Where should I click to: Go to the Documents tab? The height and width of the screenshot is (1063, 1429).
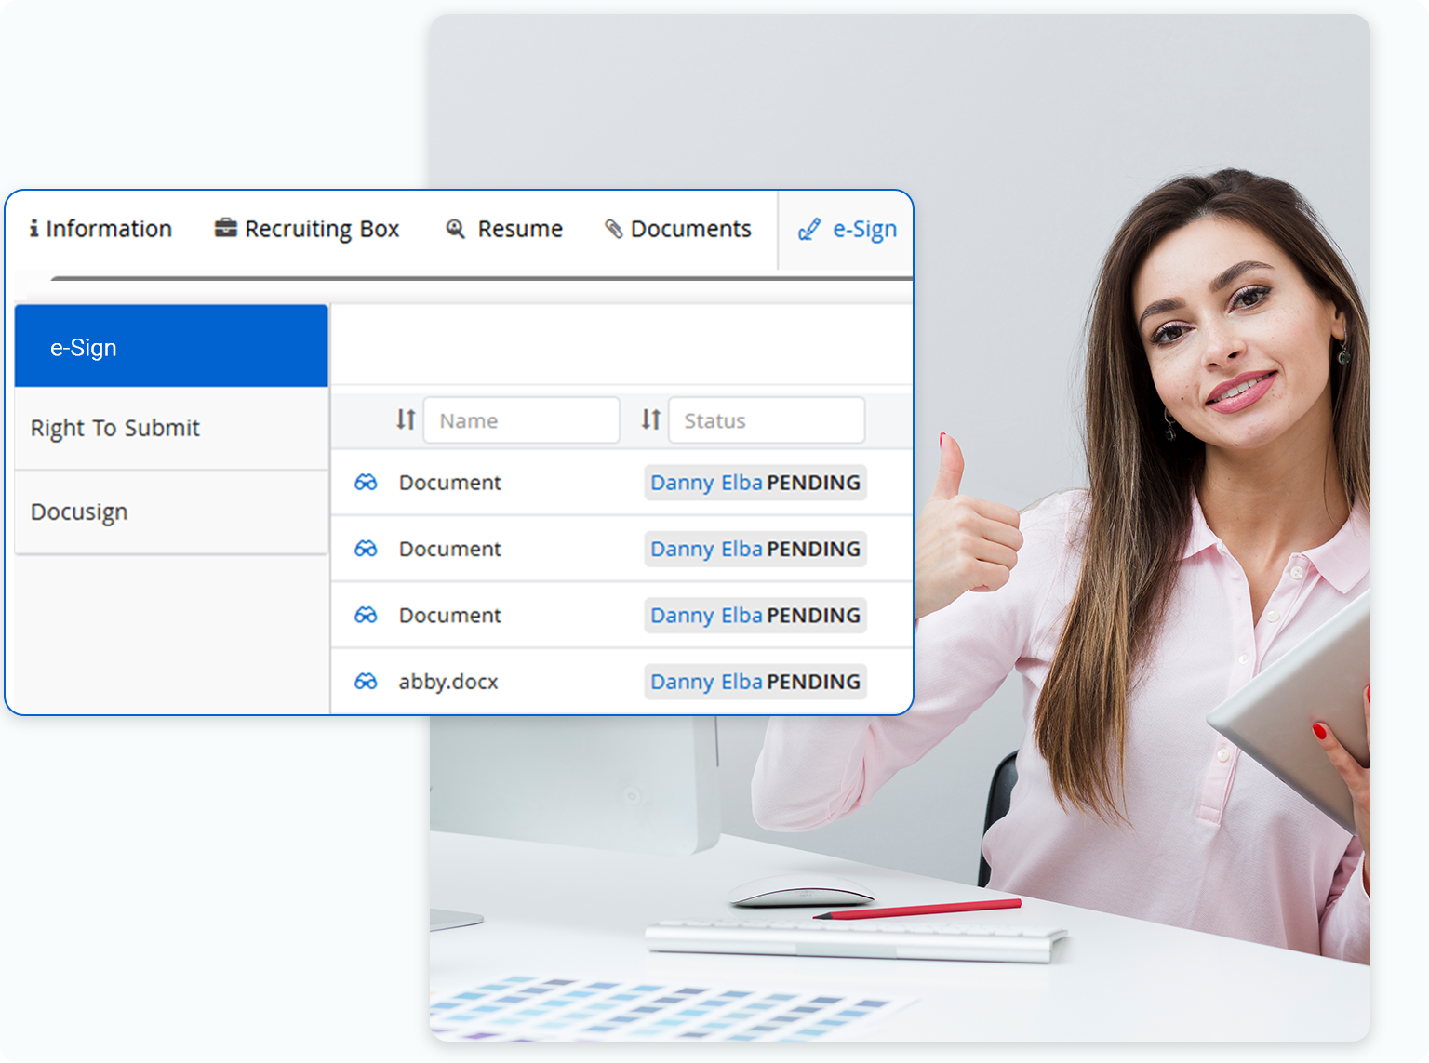pyautogui.click(x=677, y=229)
